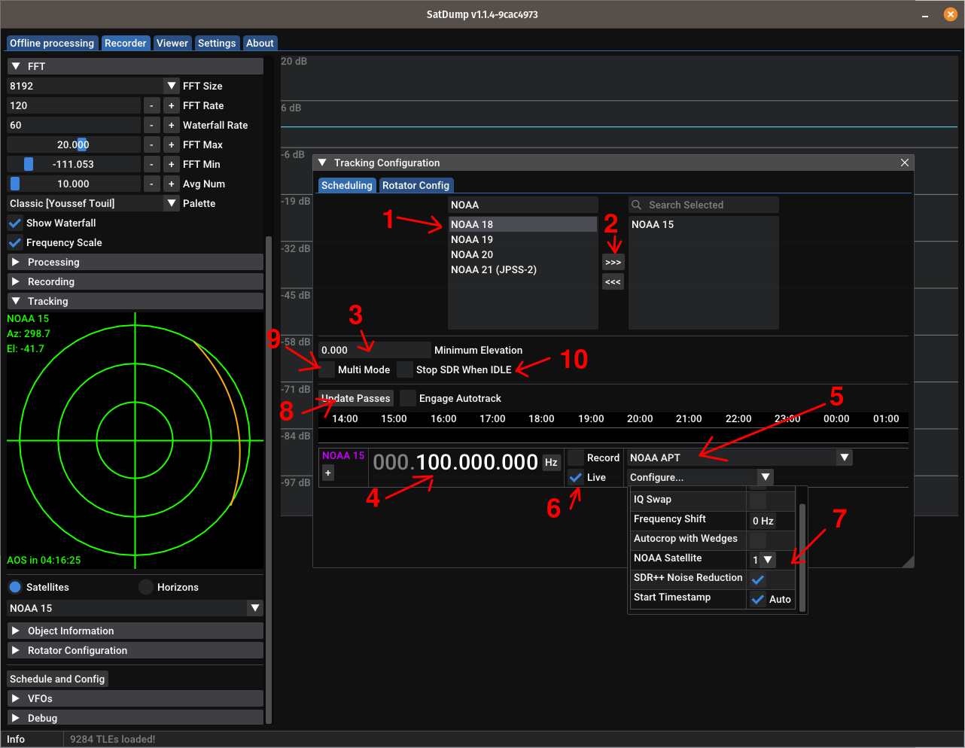
Task: Select NOAA 20 in satellite list
Action: 522,254
